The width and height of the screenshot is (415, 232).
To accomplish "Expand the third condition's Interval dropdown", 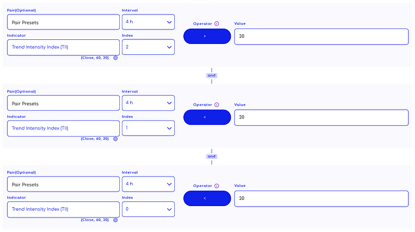I will (x=148, y=184).
